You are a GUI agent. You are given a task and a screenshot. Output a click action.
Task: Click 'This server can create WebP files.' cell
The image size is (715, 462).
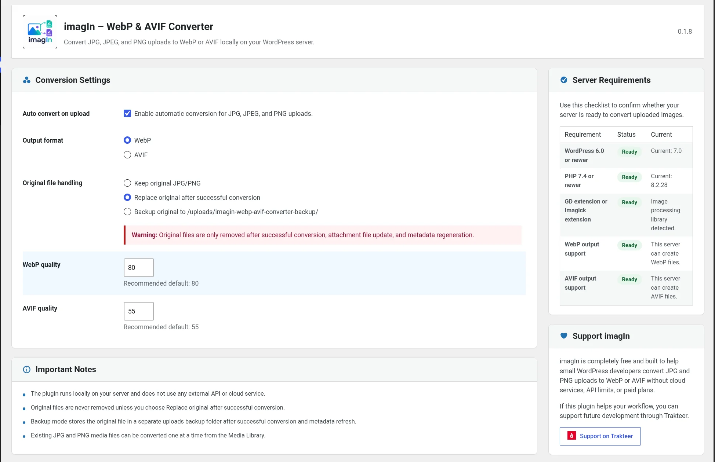tap(665, 253)
